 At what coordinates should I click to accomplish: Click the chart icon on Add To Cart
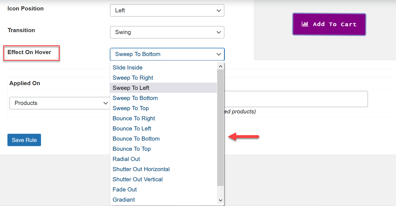pos(305,24)
